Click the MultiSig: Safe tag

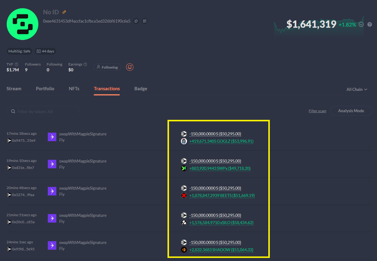coord(19,51)
